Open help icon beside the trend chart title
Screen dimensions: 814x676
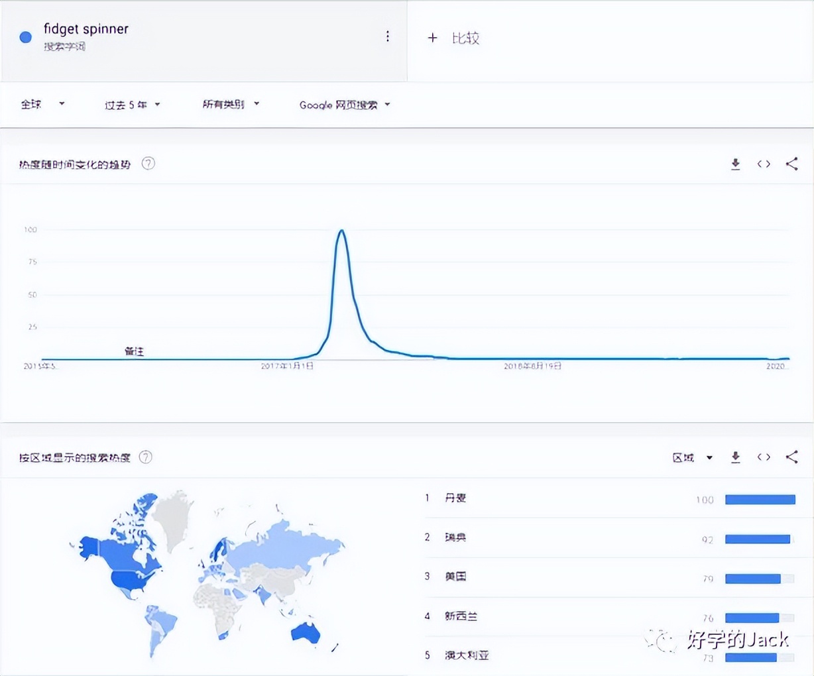pyautogui.click(x=148, y=164)
